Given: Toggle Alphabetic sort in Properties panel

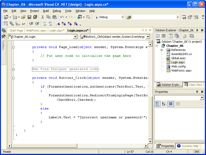Looking at the screenshot, I should pyautogui.click(x=164, y=104).
